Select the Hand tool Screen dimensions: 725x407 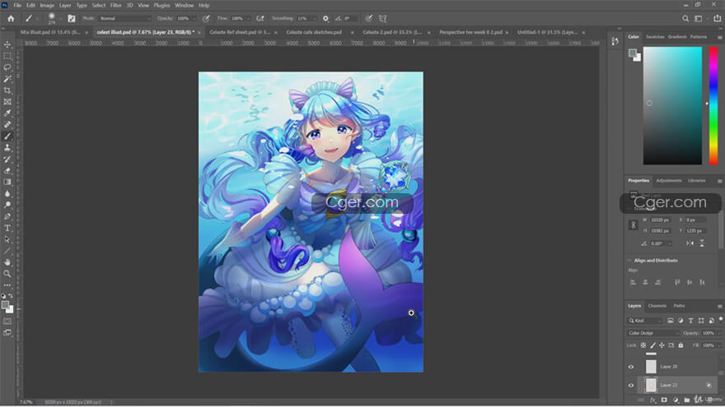coord(7,262)
